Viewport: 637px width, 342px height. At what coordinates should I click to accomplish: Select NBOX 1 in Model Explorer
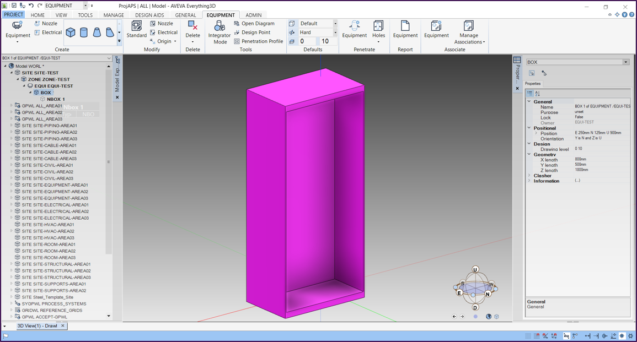tap(56, 99)
